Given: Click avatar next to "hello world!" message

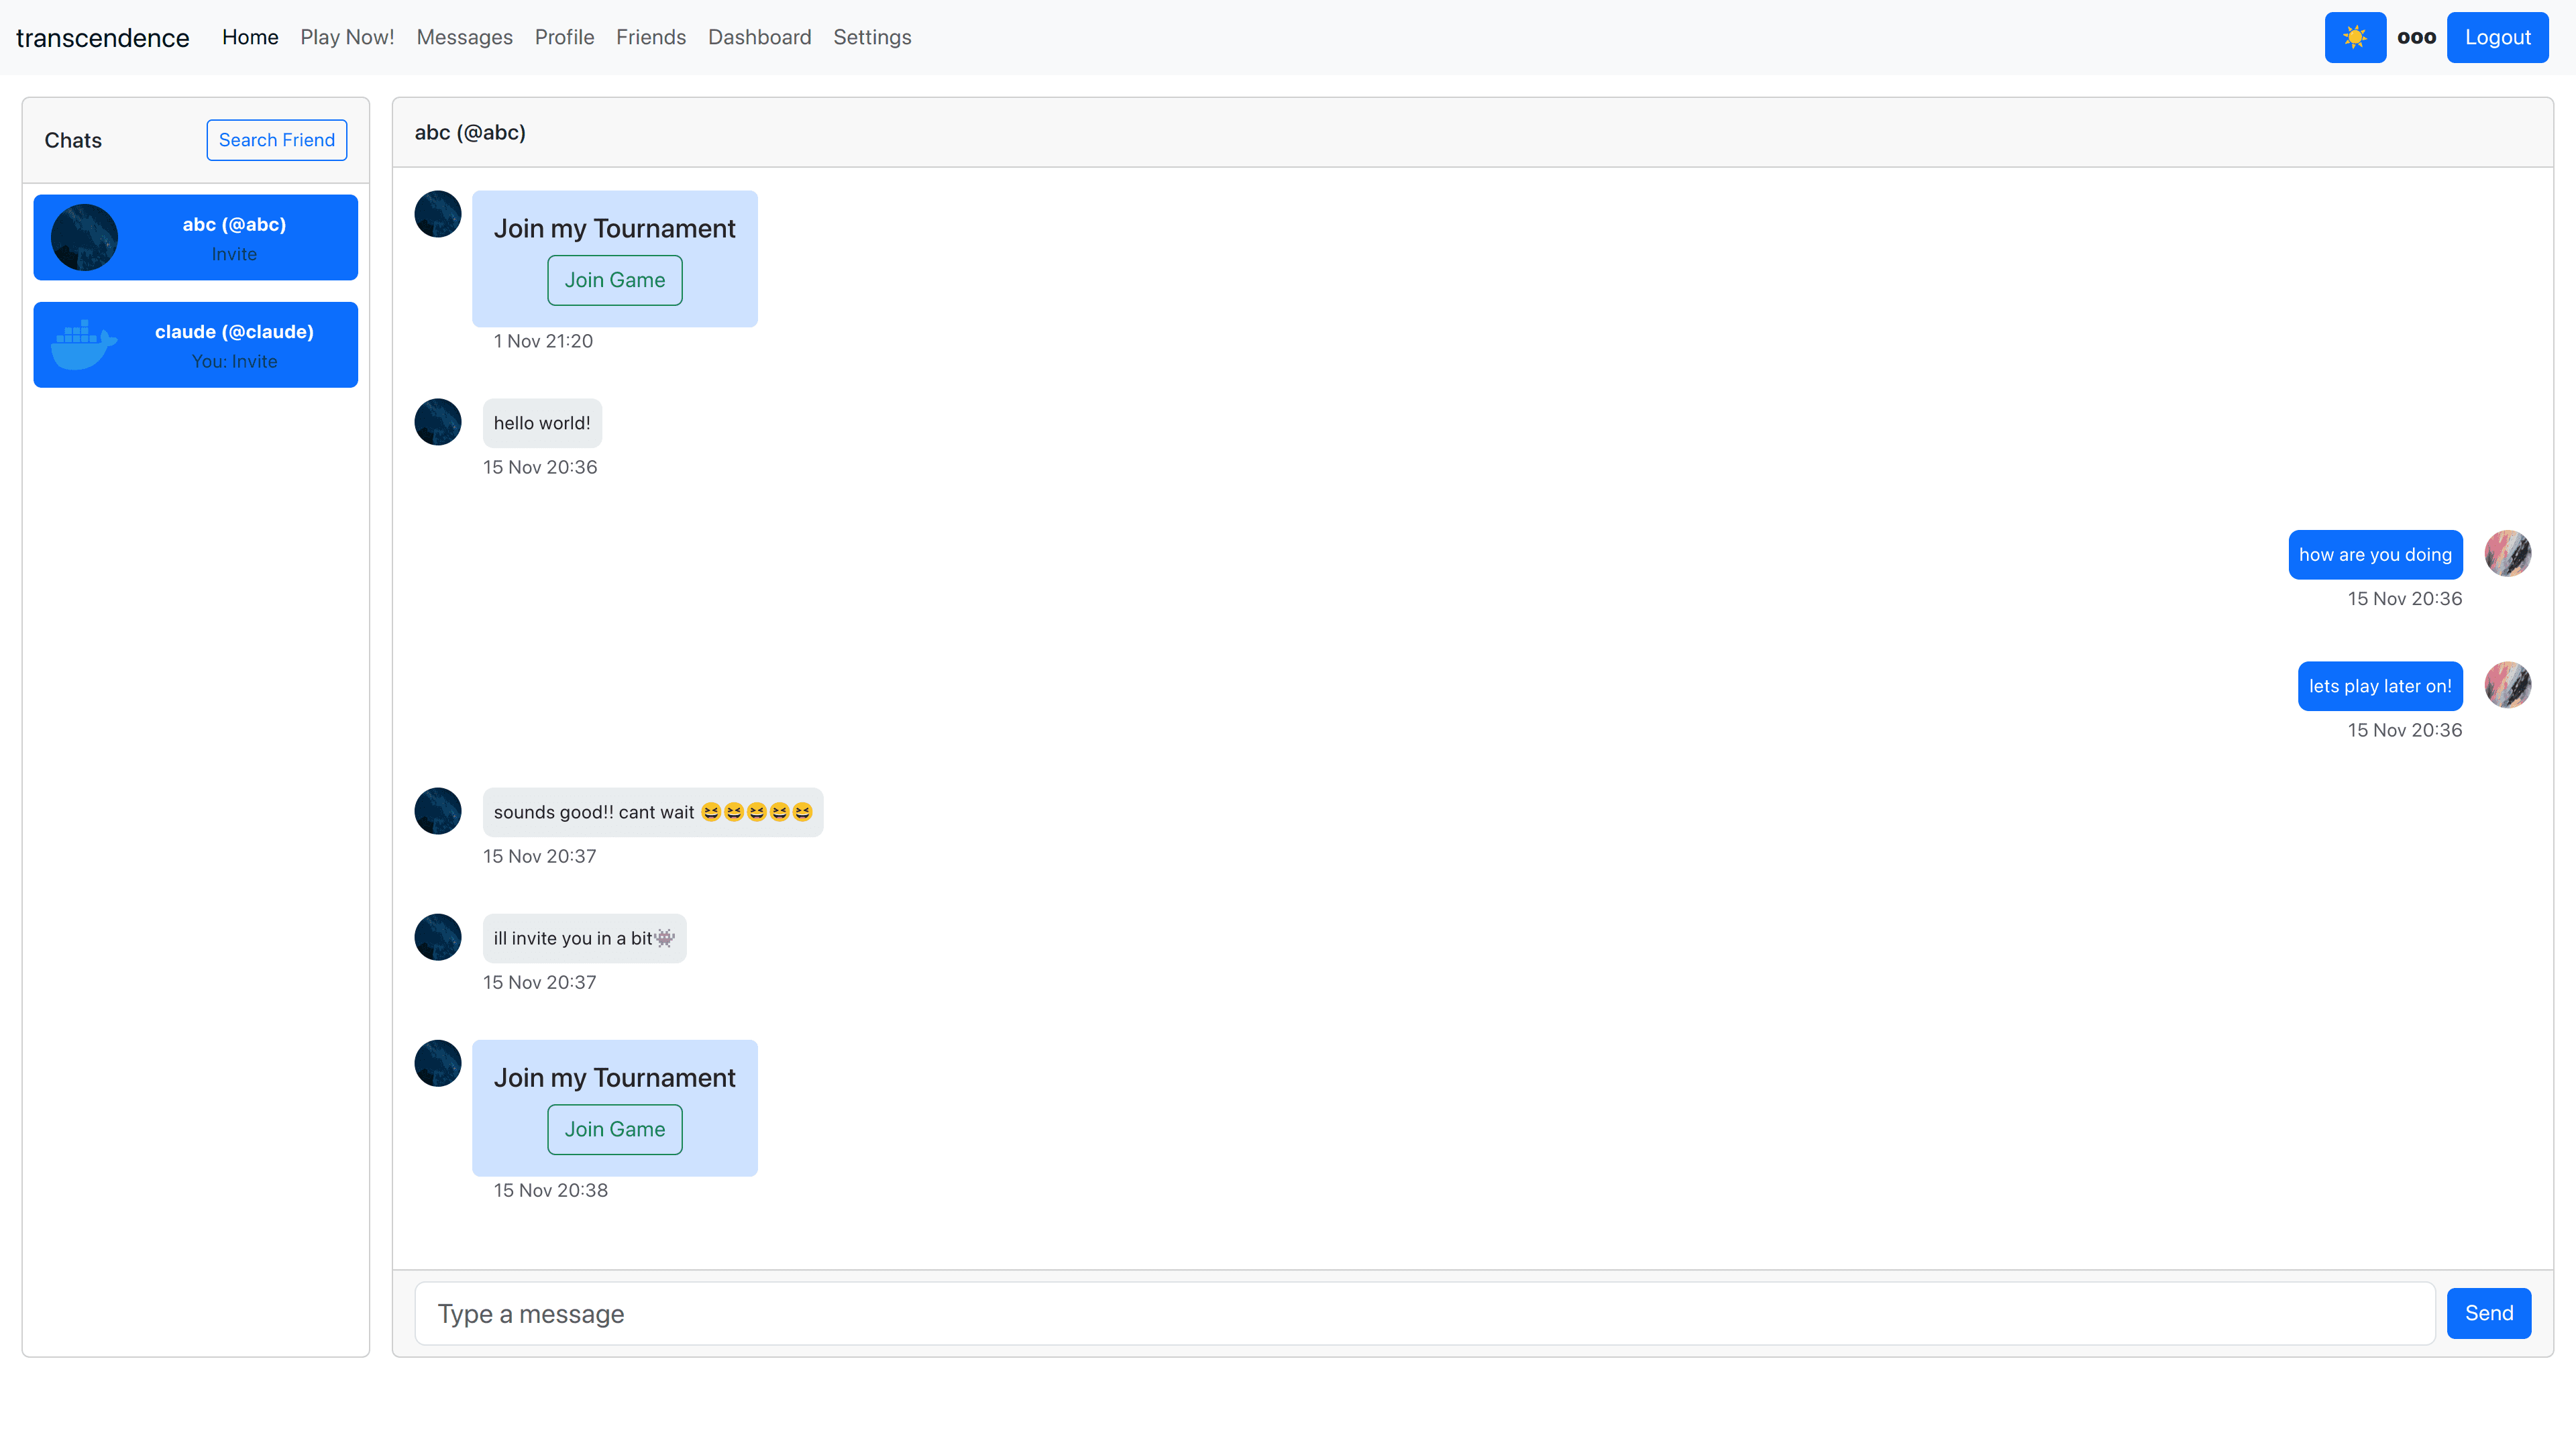Looking at the screenshot, I should [438, 422].
